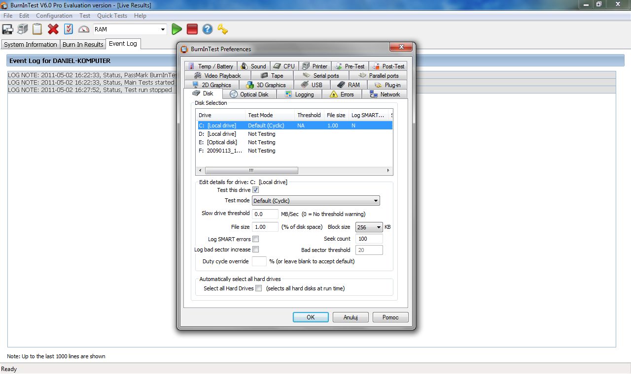Open the 3D Graphics tab
631x374 pixels.
click(x=266, y=85)
